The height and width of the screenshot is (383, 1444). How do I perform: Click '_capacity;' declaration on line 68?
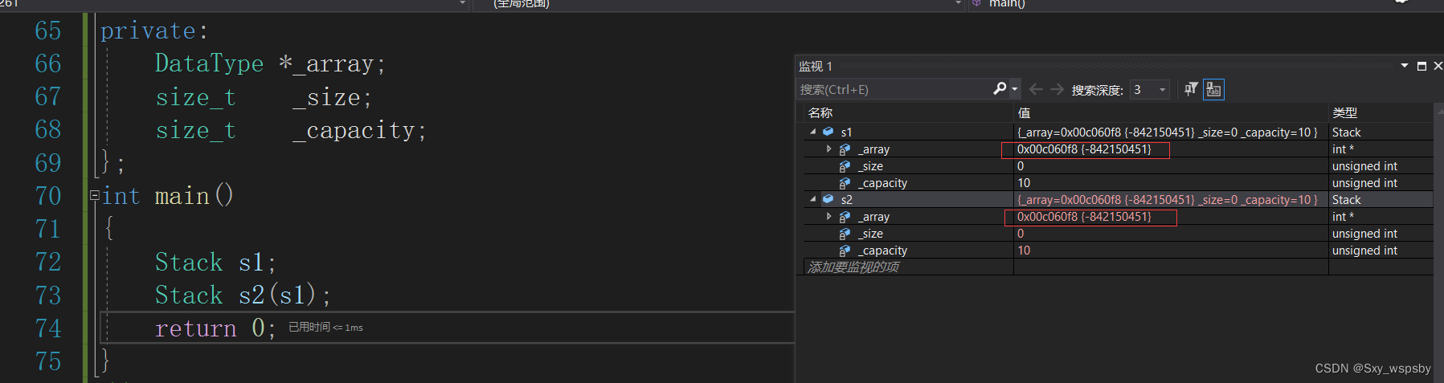pos(359,130)
